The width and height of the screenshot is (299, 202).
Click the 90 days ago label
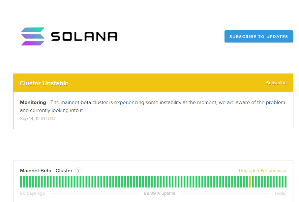(x=32, y=193)
